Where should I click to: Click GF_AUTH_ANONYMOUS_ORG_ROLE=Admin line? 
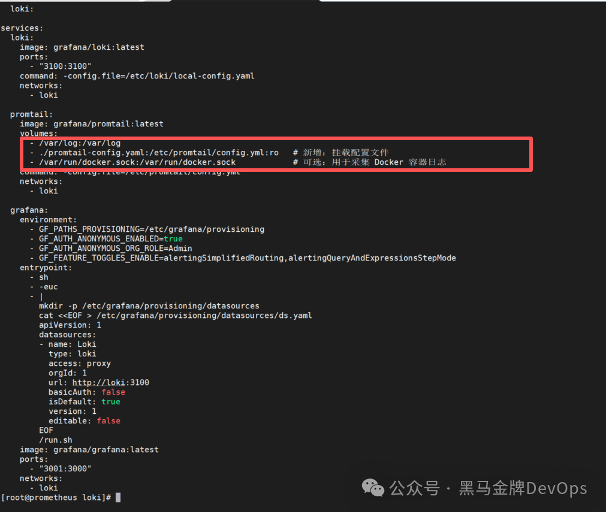coord(116,249)
